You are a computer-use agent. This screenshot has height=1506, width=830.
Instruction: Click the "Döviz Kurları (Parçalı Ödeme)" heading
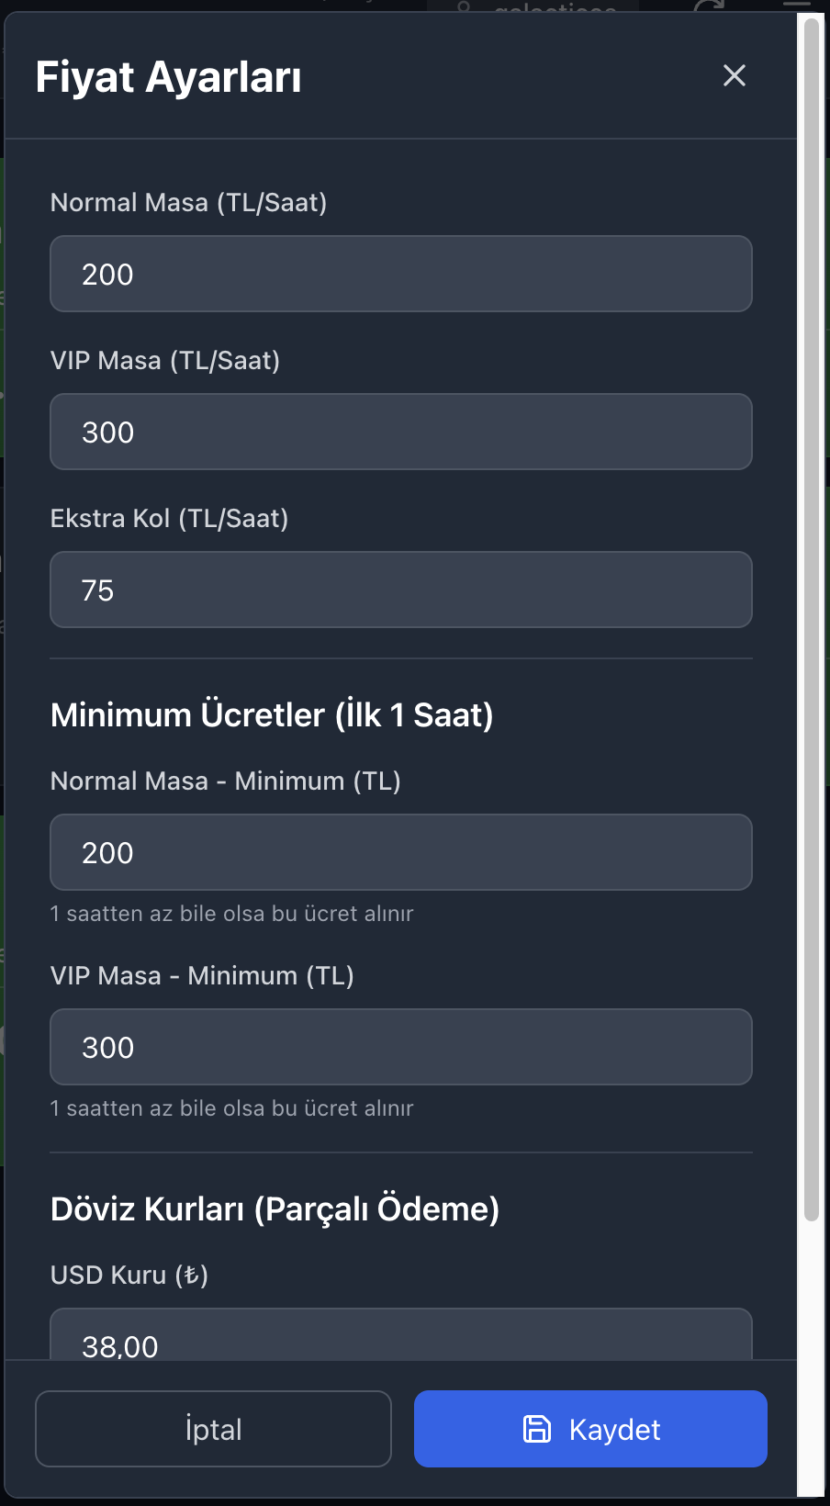click(275, 1208)
